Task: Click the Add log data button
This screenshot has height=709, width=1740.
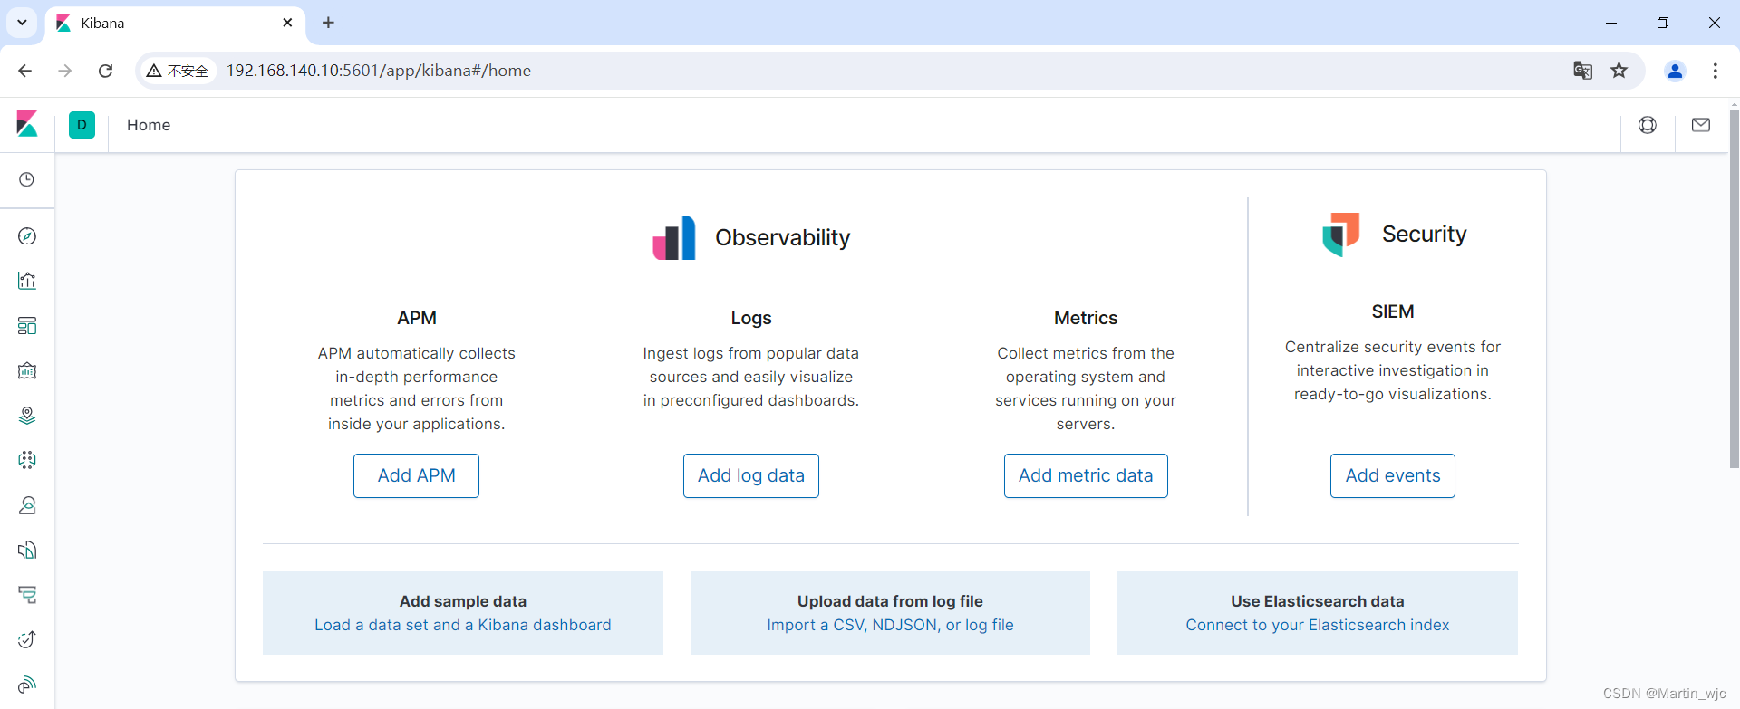Action: point(751,475)
